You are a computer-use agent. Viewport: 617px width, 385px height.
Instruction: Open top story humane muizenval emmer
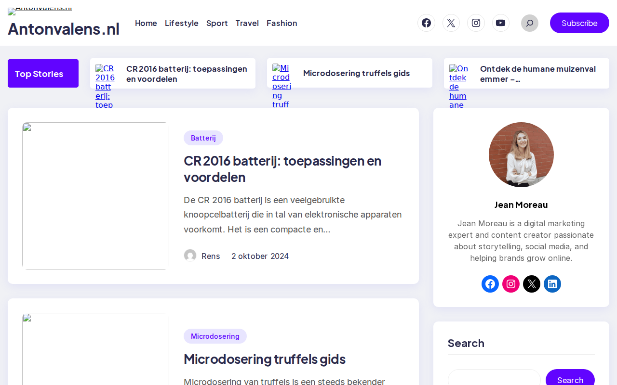538,74
